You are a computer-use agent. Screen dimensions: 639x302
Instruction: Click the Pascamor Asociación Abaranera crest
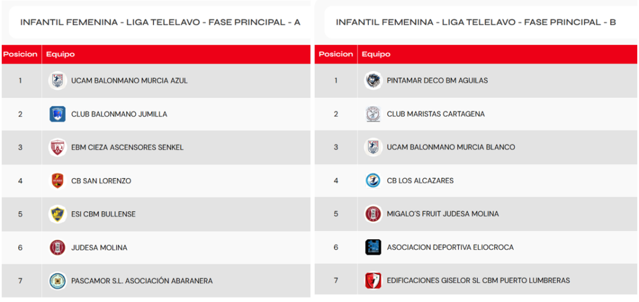pos(57,281)
